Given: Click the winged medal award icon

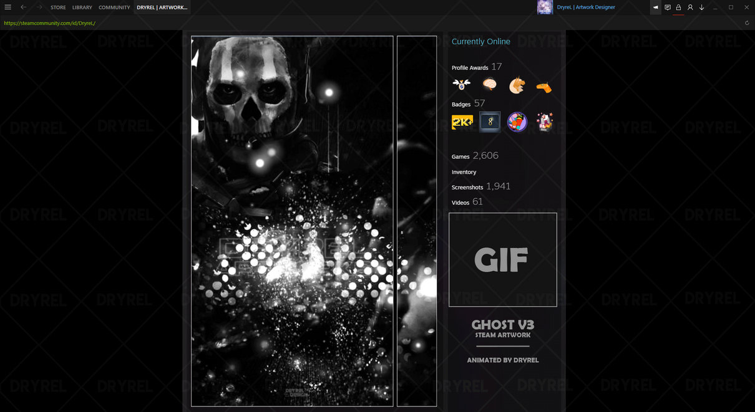Looking at the screenshot, I should (462, 85).
